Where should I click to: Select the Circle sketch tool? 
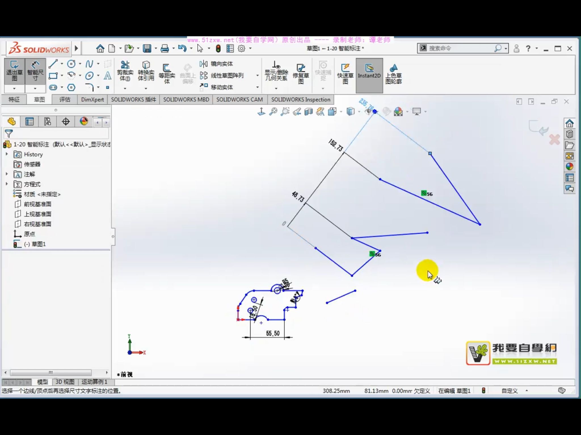click(x=71, y=64)
